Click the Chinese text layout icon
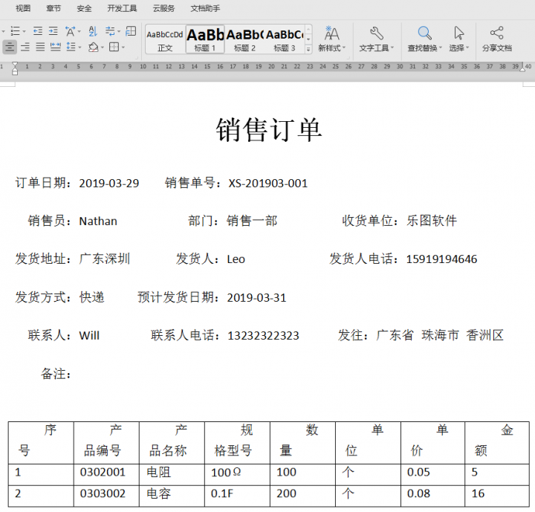This screenshot has height=512, width=535. coord(71,31)
